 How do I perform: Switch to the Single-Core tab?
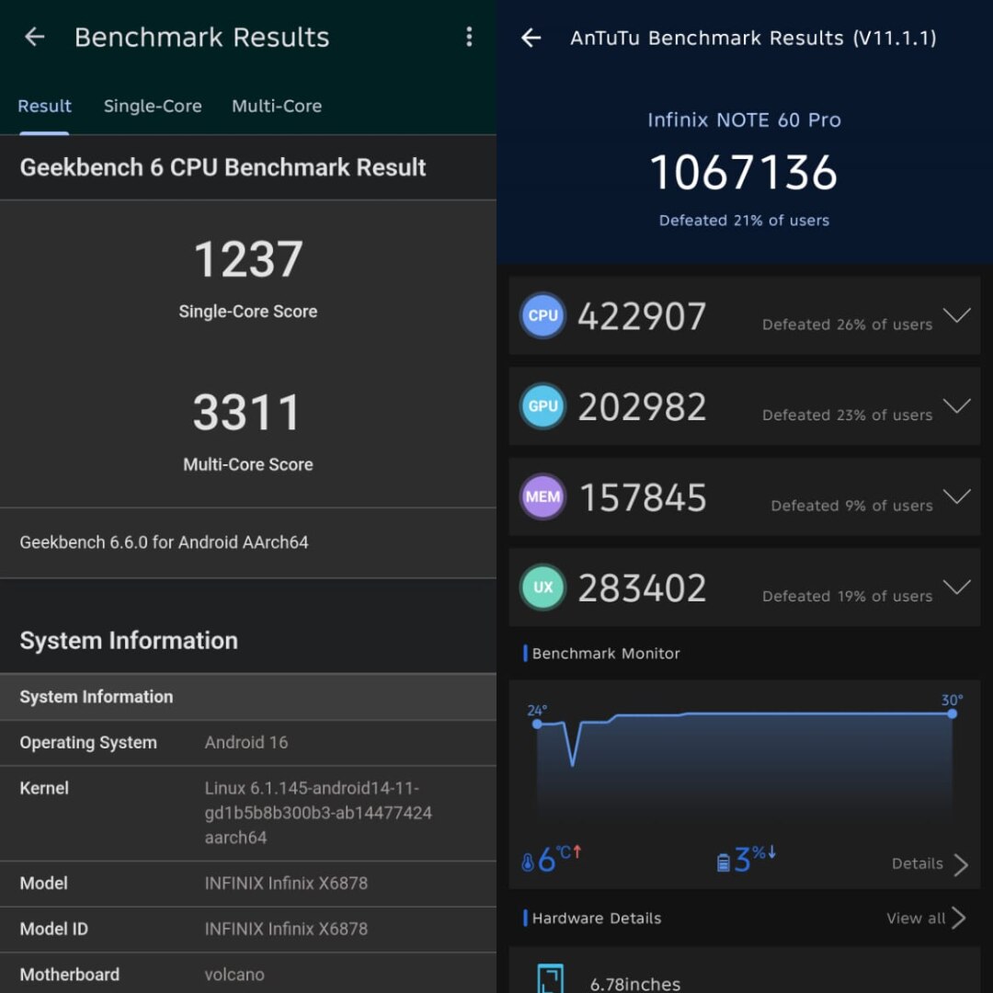click(x=153, y=106)
